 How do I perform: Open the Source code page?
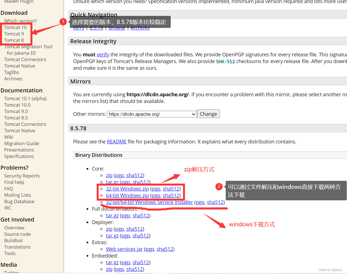coord(17,234)
